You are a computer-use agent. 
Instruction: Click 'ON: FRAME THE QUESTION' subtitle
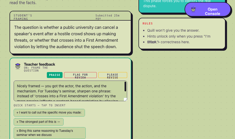(36, 69)
